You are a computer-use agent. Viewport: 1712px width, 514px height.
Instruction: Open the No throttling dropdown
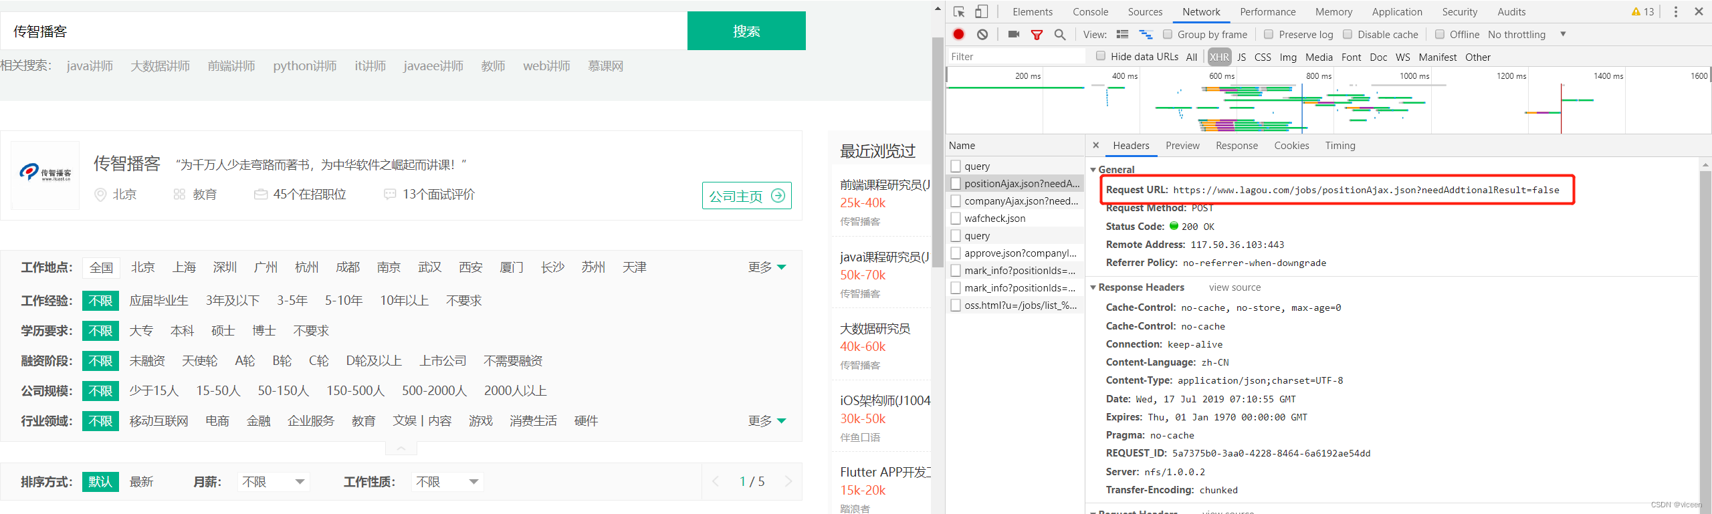[x=1527, y=34]
